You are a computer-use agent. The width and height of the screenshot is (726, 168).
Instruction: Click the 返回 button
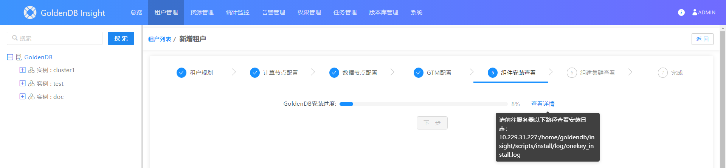[703, 39]
